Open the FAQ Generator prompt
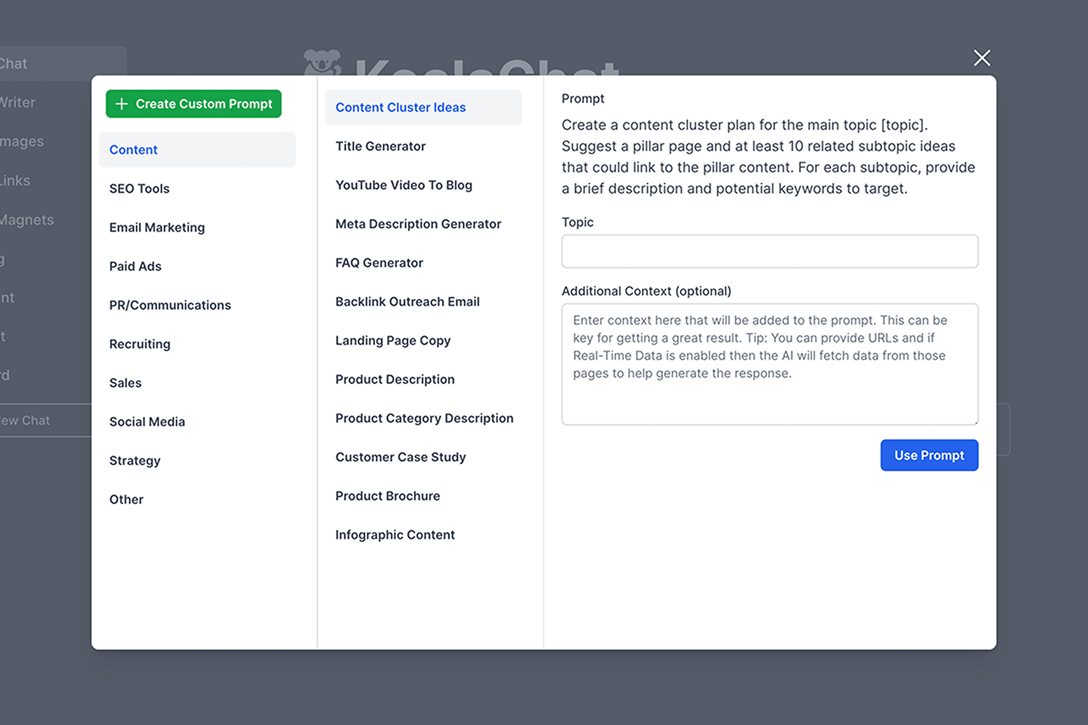 pyautogui.click(x=379, y=263)
